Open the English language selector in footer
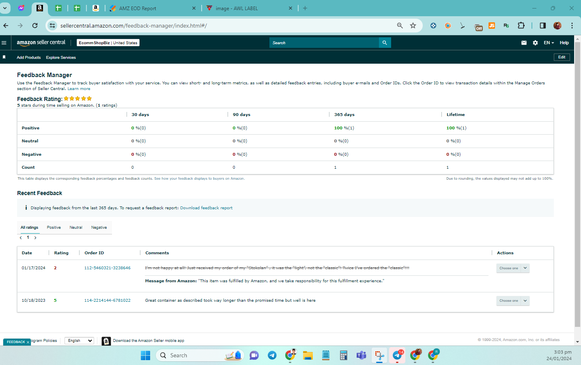Viewport: 581px width, 365px height. [80, 341]
